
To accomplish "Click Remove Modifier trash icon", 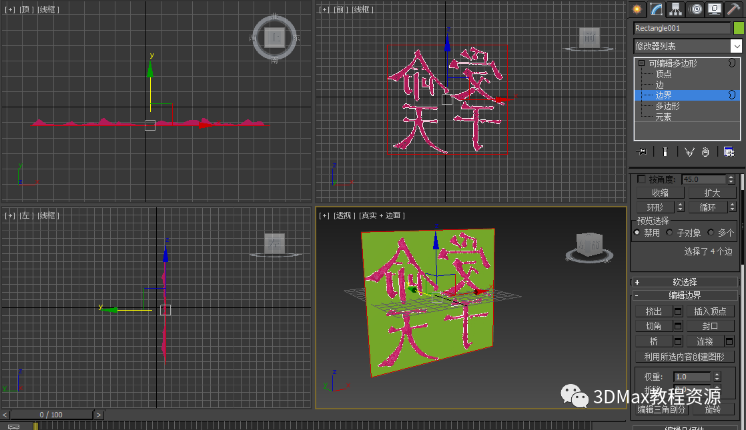I will pyautogui.click(x=705, y=151).
